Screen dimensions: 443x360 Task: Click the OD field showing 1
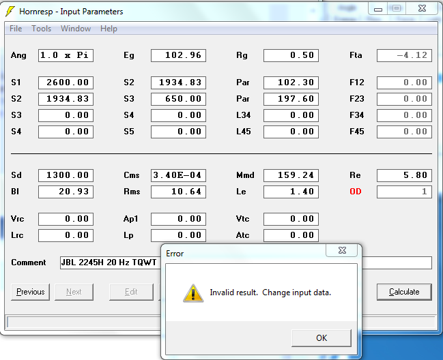[x=404, y=192]
